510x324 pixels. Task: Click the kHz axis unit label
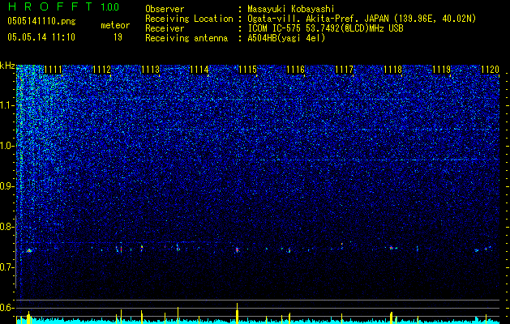coord(8,66)
